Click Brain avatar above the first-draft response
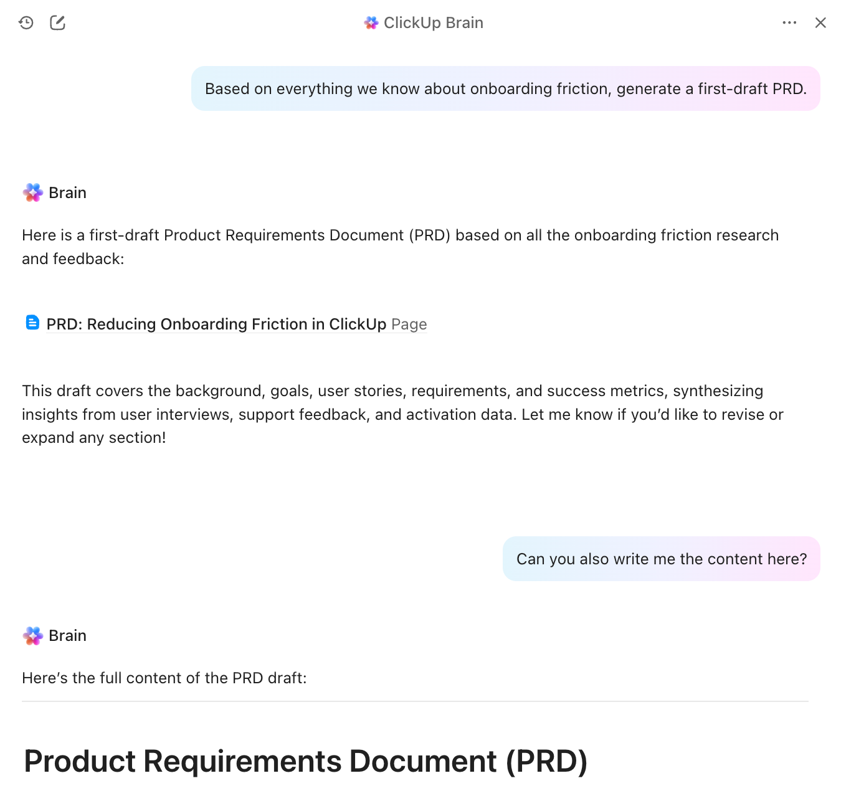 (33, 193)
